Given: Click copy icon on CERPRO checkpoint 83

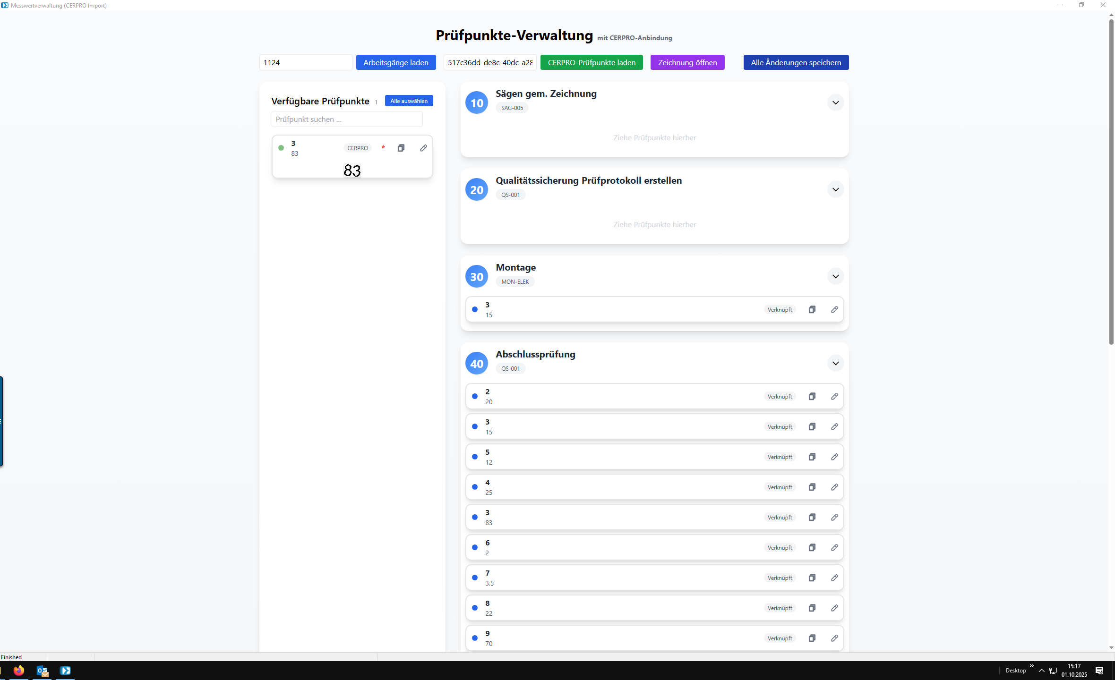Looking at the screenshot, I should [x=401, y=148].
